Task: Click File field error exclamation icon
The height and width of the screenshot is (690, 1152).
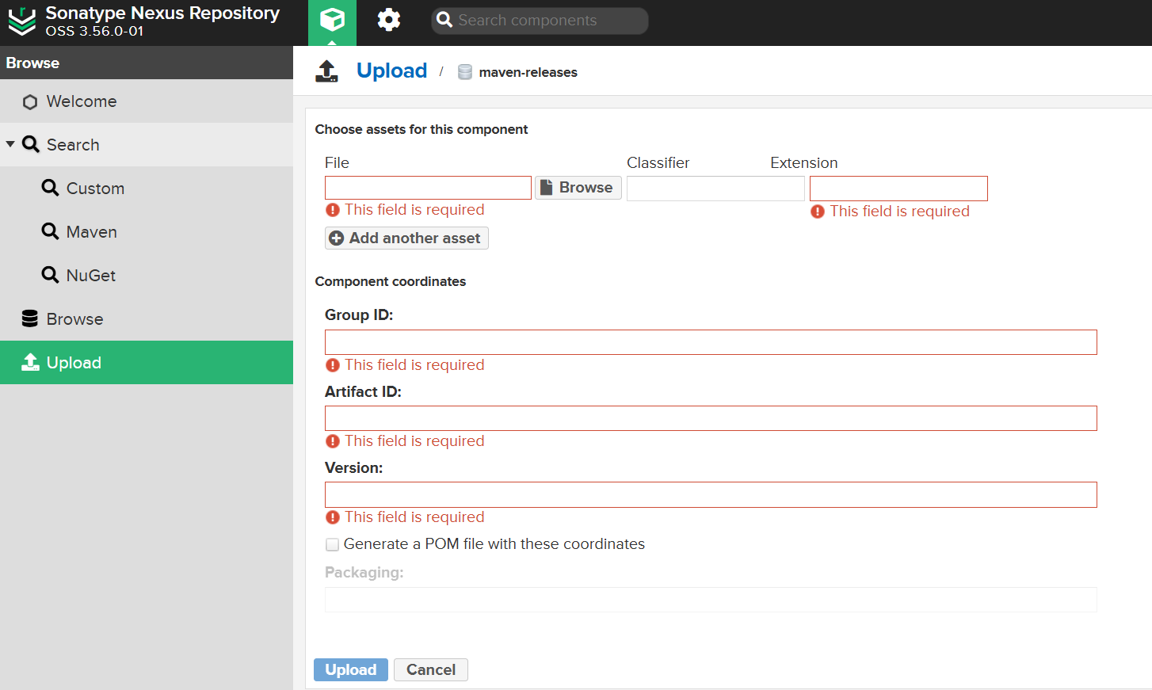Action: (x=333, y=210)
